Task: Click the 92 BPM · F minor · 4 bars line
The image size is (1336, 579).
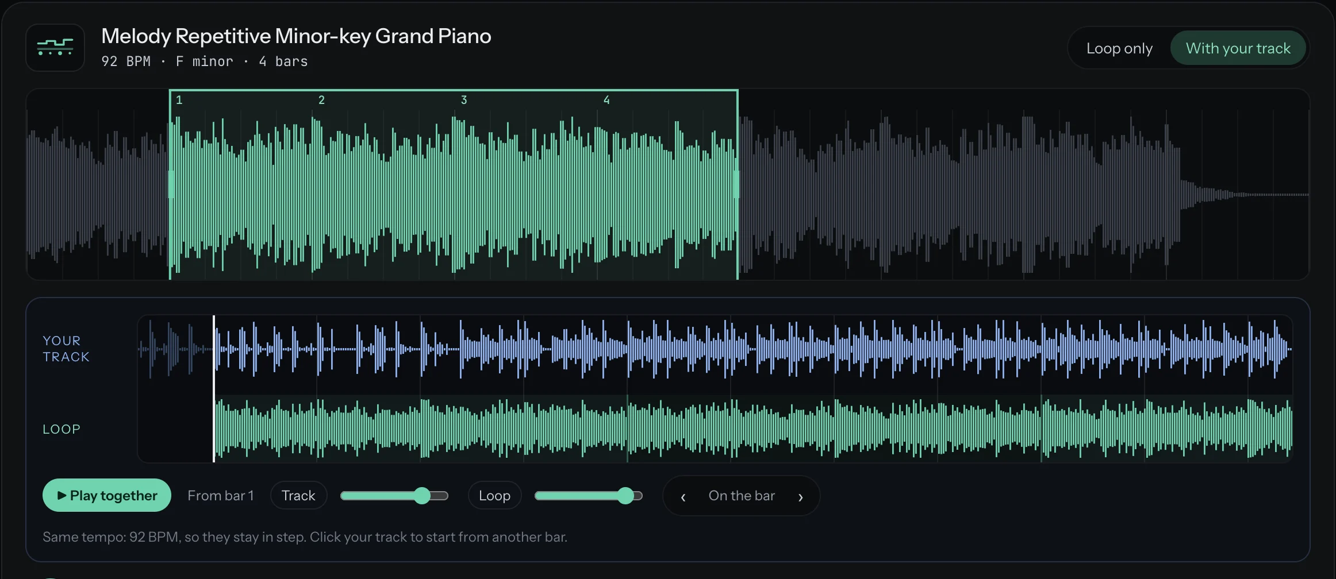Action: click(205, 61)
